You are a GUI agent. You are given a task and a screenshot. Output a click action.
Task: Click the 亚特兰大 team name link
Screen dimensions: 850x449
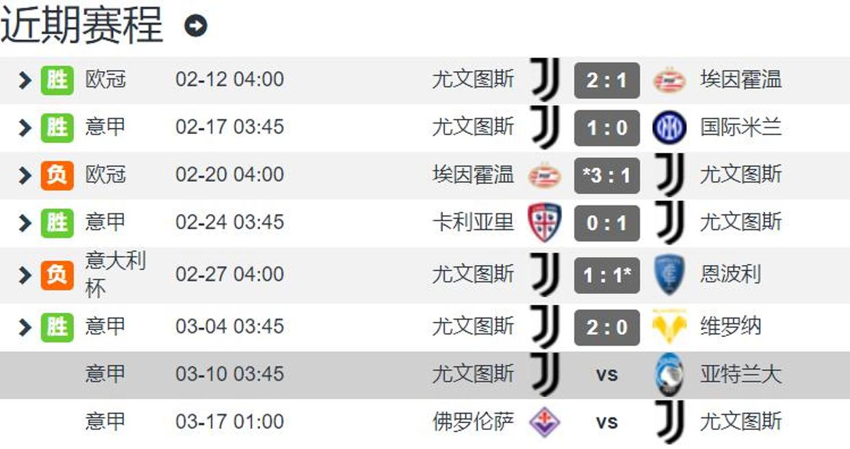(740, 375)
